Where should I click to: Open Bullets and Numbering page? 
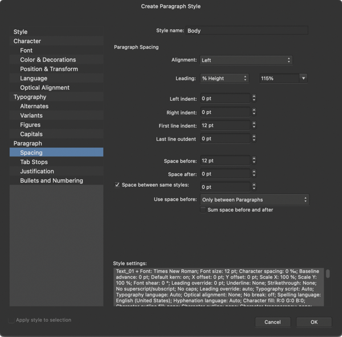coord(56,180)
